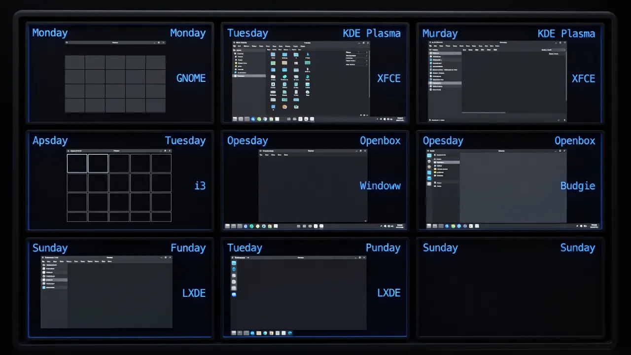Click "LXDE" in the Funday panel
Image resolution: width=631 pixels, height=355 pixels.
tap(194, 293)
